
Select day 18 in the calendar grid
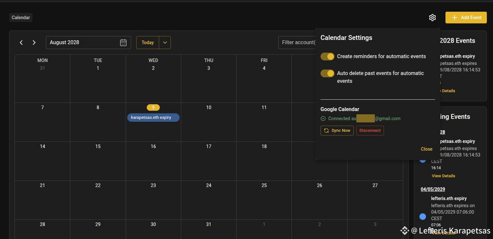click(x=264, y=146)
